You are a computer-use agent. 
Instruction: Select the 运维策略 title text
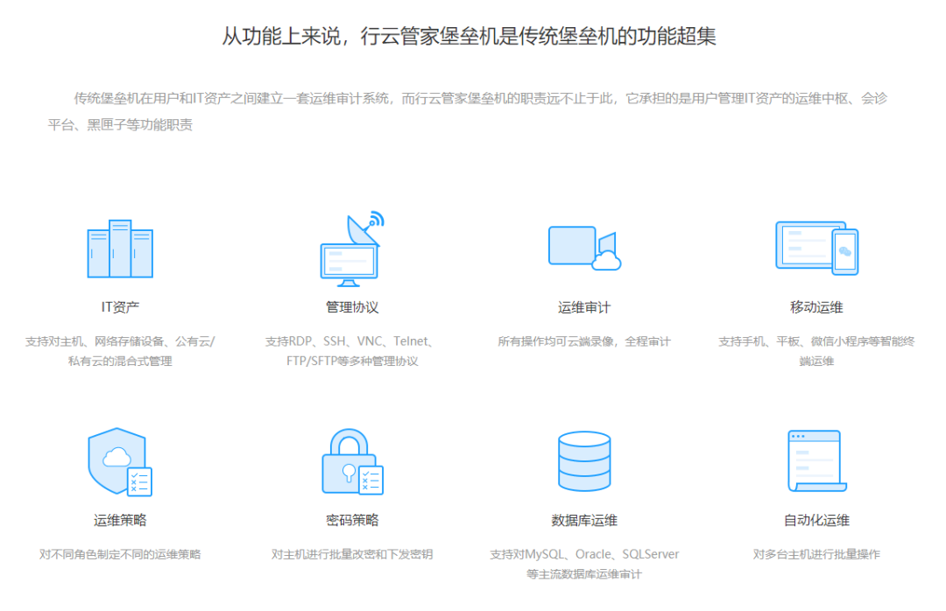point(120,520)
